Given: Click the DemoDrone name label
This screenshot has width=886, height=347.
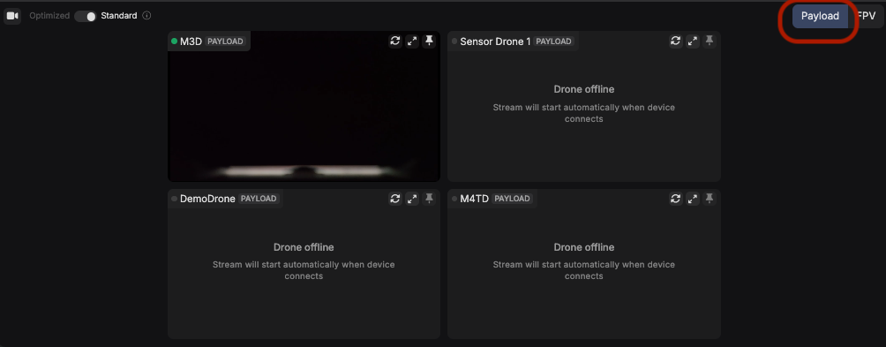Looking at the screenshot, I should pyautogui.click(x=207, y=199).
